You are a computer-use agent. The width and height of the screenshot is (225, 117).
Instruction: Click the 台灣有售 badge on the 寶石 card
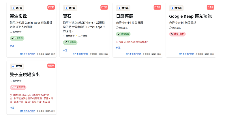pos(70,43)
